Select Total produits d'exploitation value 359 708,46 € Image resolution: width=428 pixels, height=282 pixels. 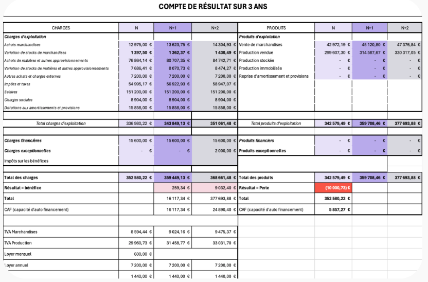point(371,124)
